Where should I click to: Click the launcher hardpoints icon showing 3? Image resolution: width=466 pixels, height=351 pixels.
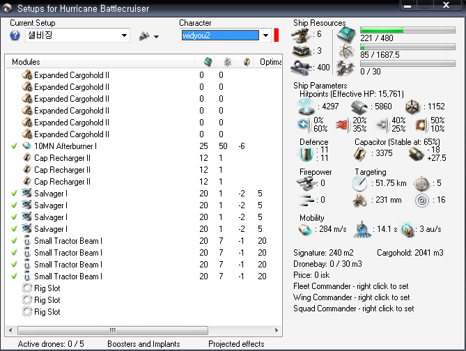tap(302, 51)
